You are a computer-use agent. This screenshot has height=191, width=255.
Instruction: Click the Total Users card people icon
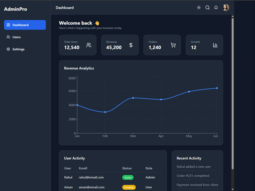[x=89, y=45]
